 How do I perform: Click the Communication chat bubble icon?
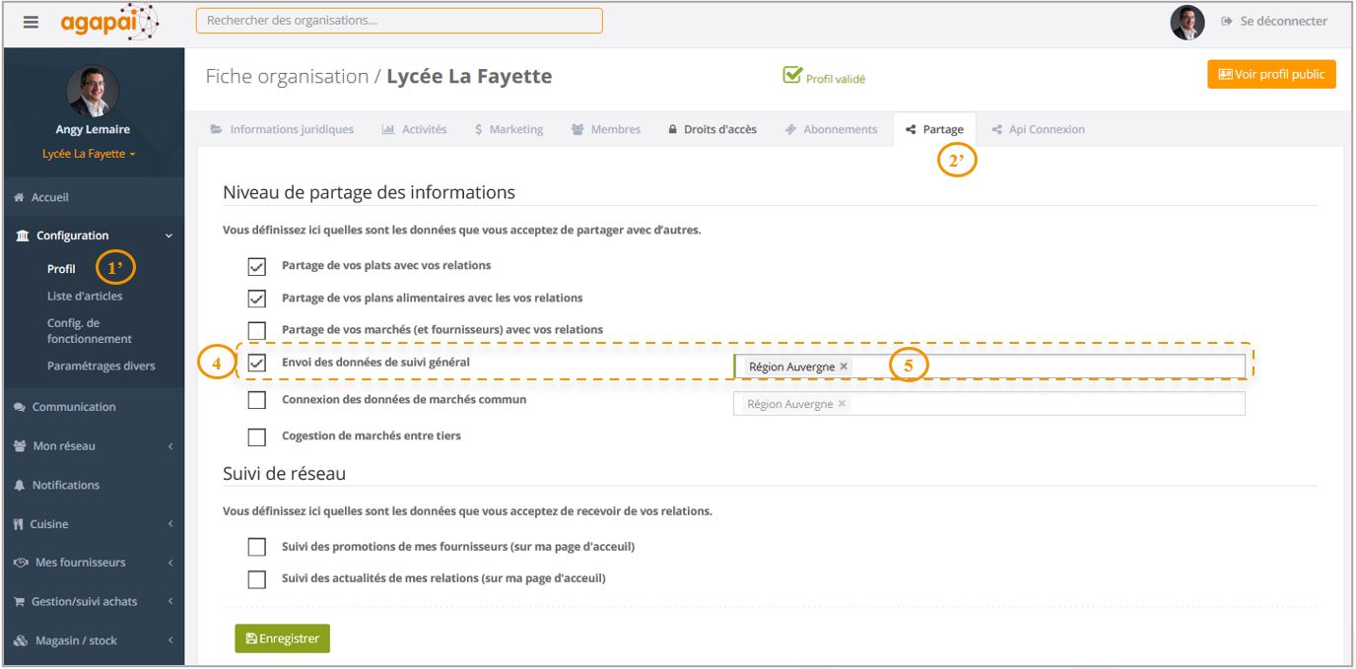(20, 407)
